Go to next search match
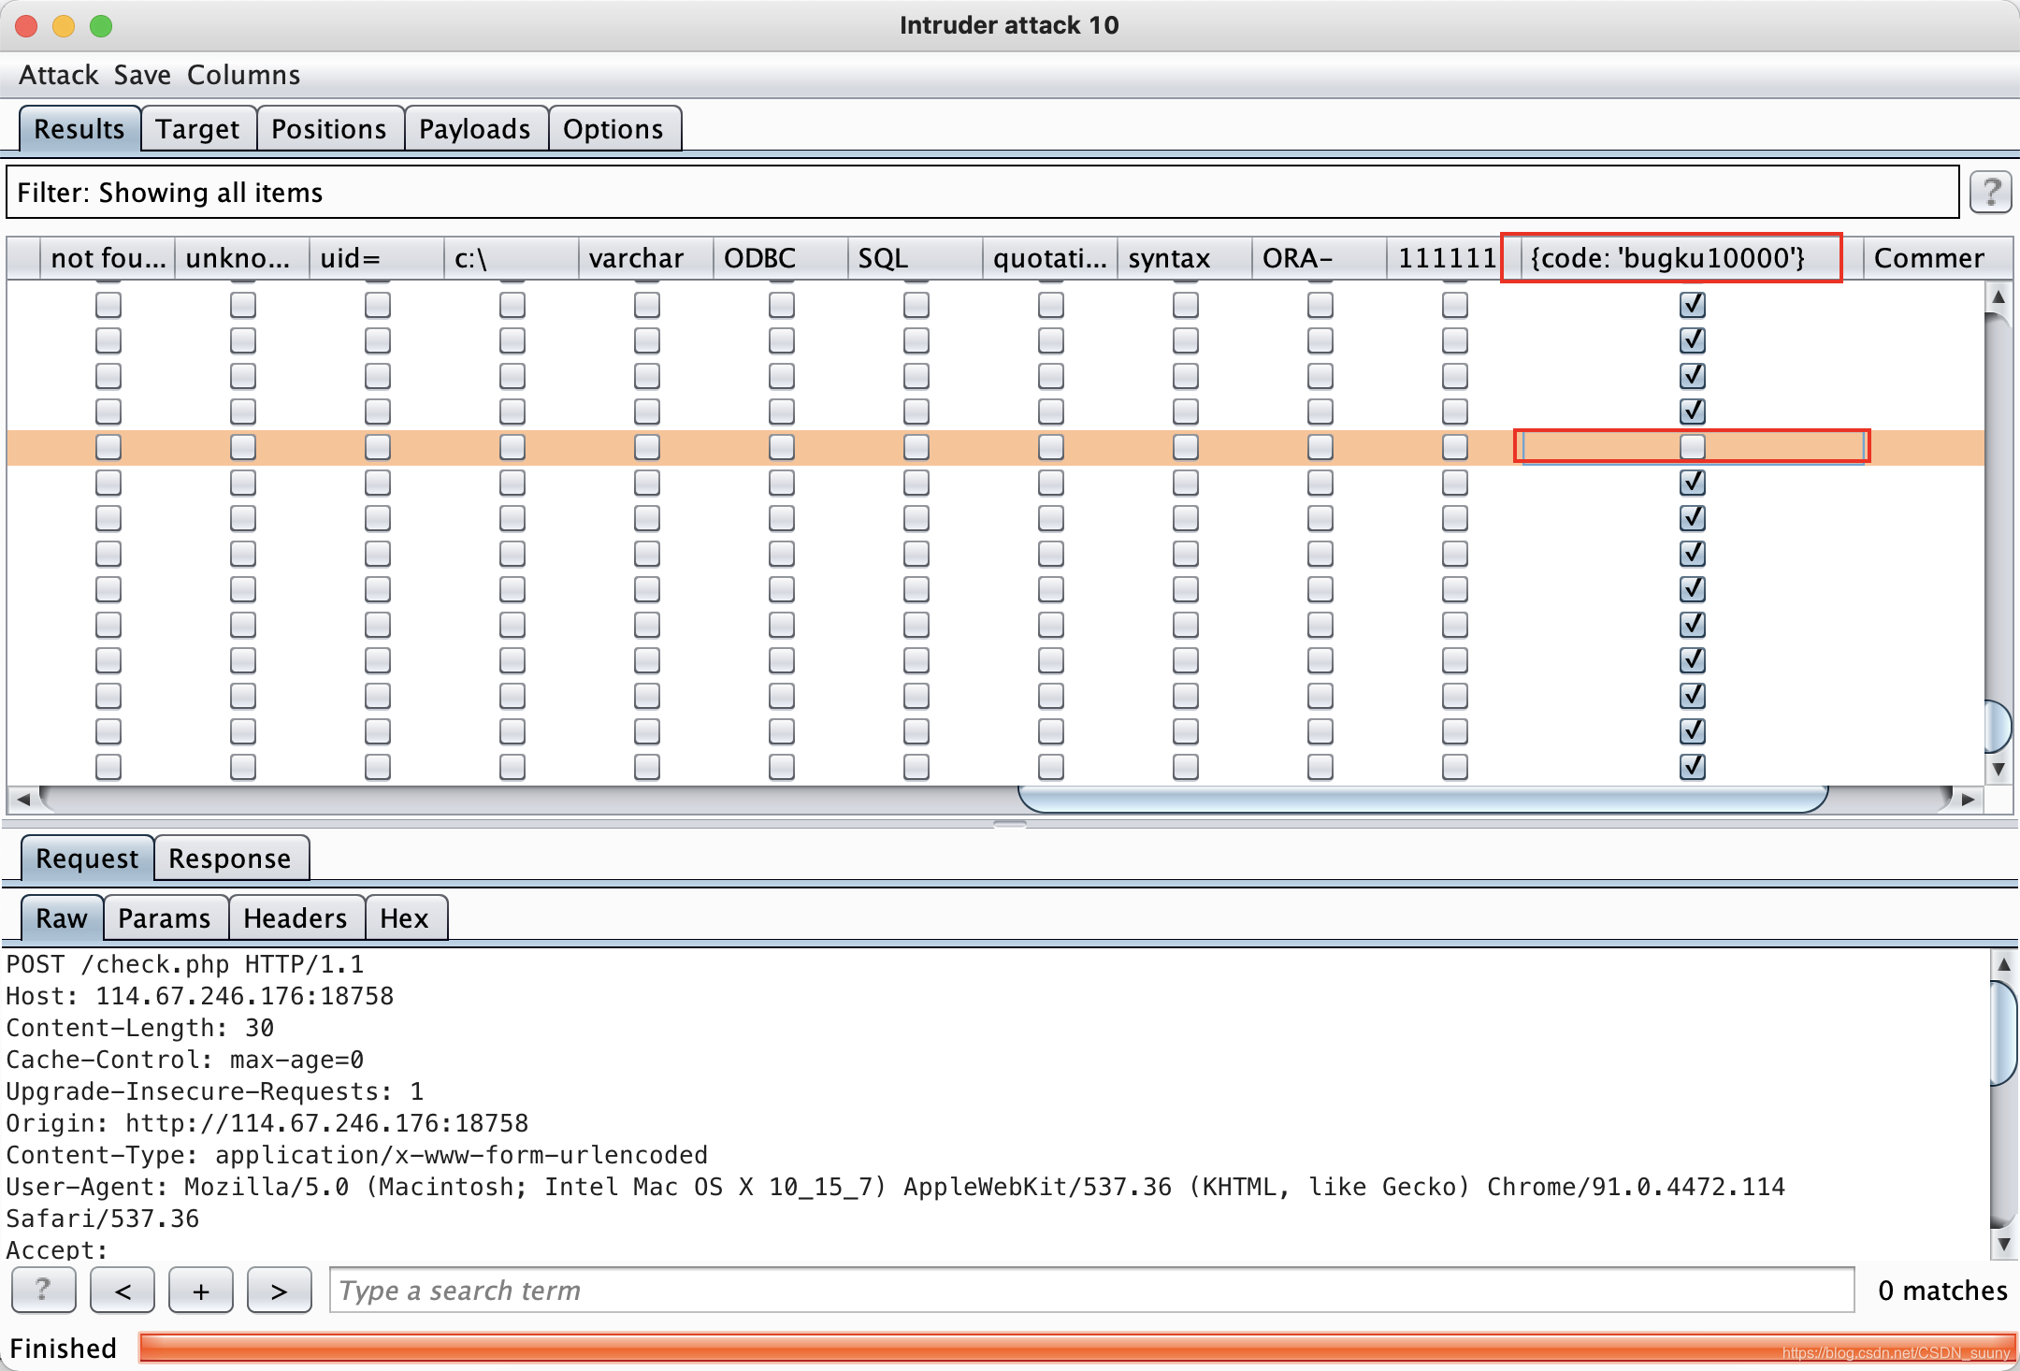This screenshot has width=2020, height=1371. (279, 1291)
